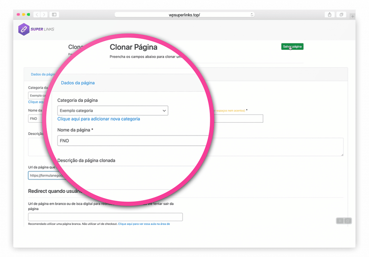Click the overlay icon next to pause
The height and width of the screenshot is (257, 369).
(x=348, y=221)
